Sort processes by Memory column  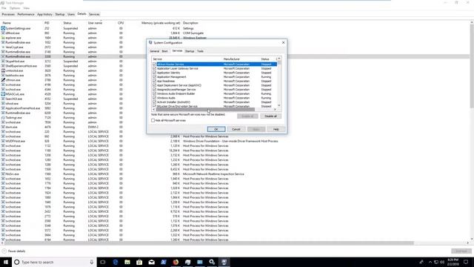tap(160, 23)
